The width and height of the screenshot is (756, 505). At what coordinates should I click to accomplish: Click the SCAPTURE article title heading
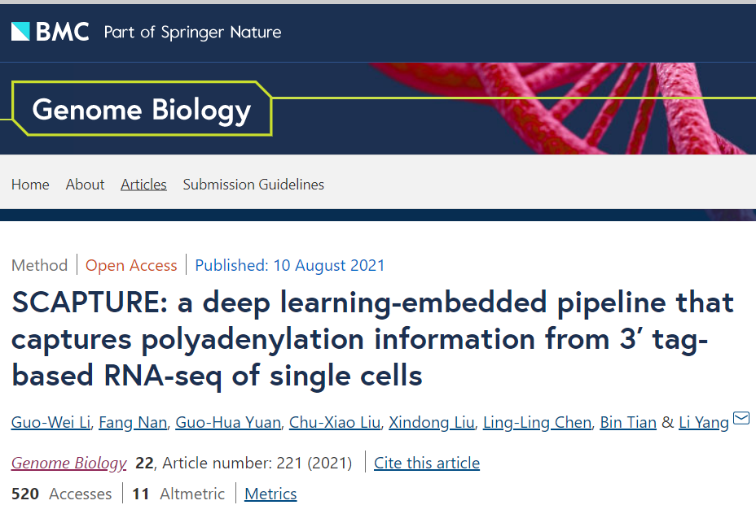tap(373, 339)
